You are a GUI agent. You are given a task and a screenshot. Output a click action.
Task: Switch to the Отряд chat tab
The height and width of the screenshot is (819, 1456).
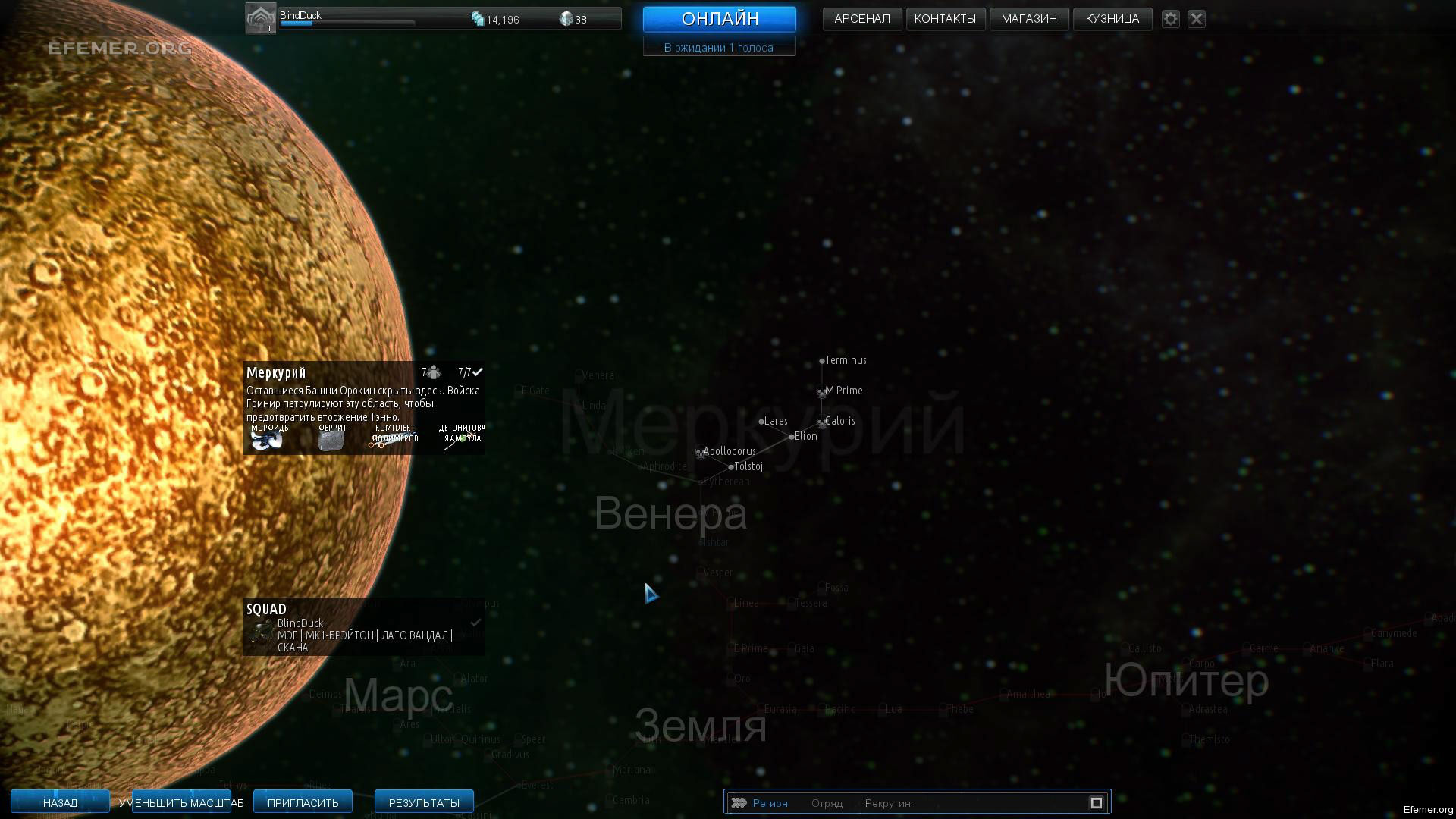(827, 803)
